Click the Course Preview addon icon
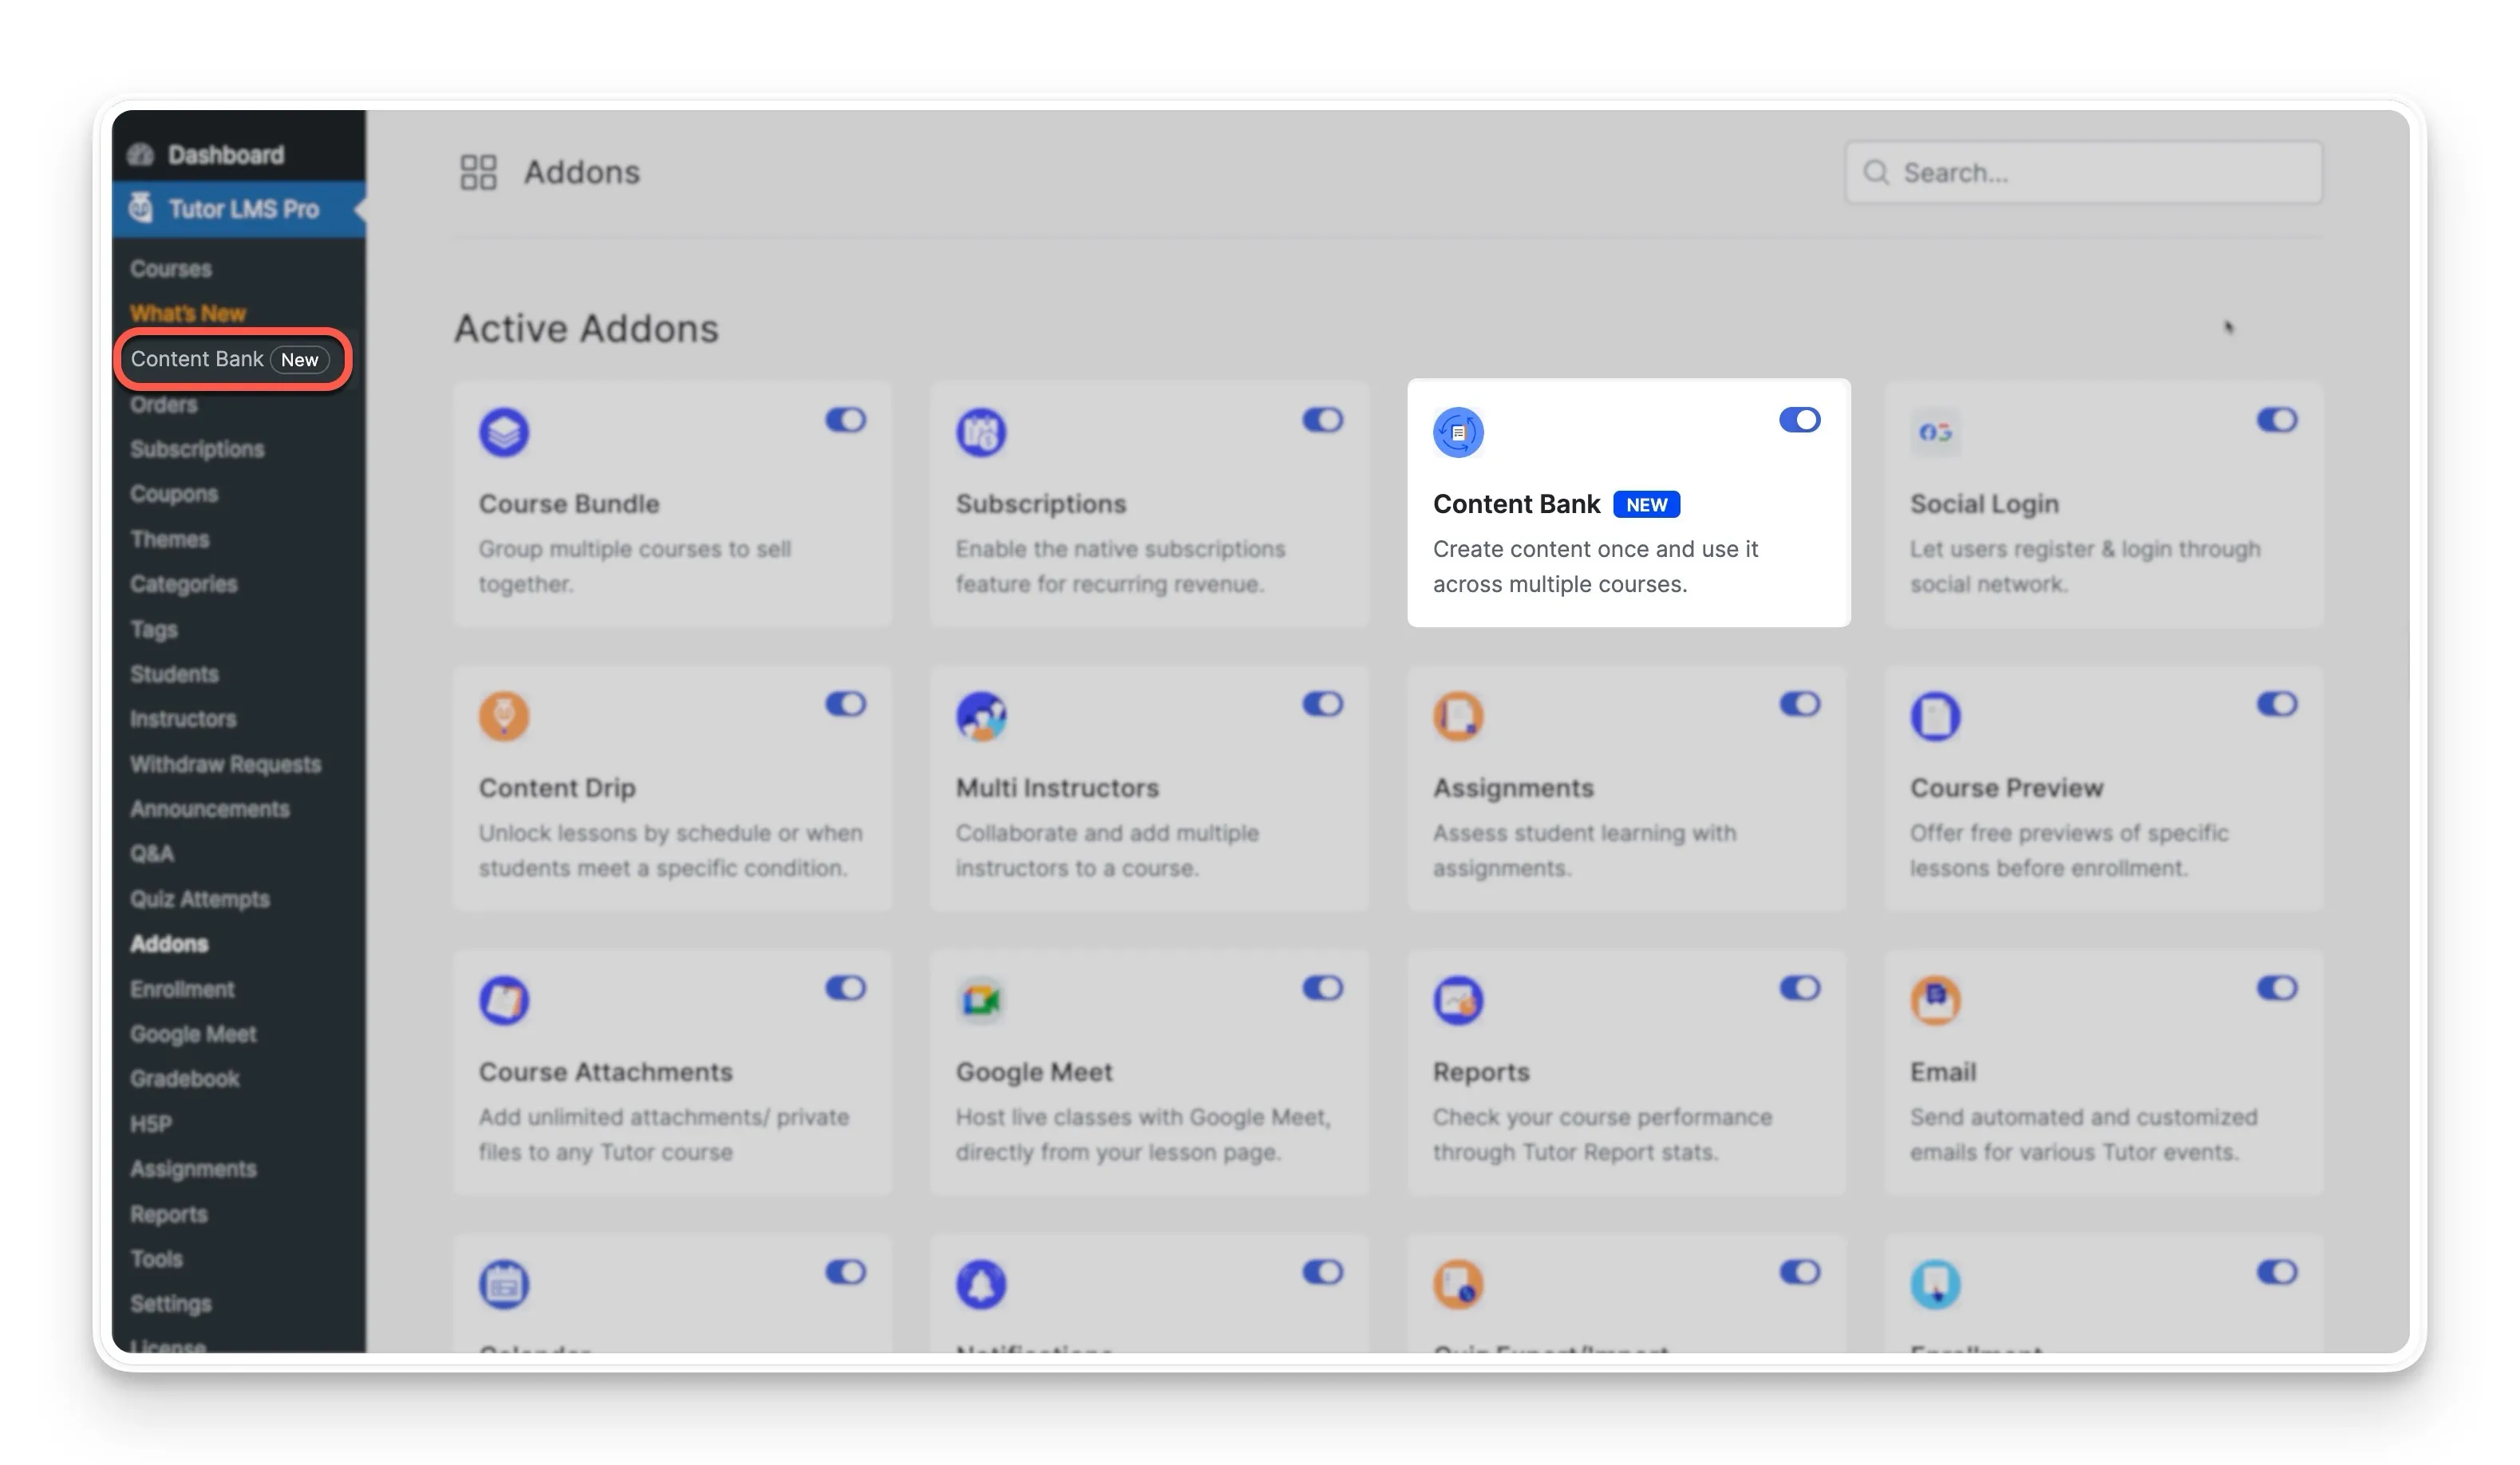Screen dimensions: 2520x1465 click(x=1935, y=716)
